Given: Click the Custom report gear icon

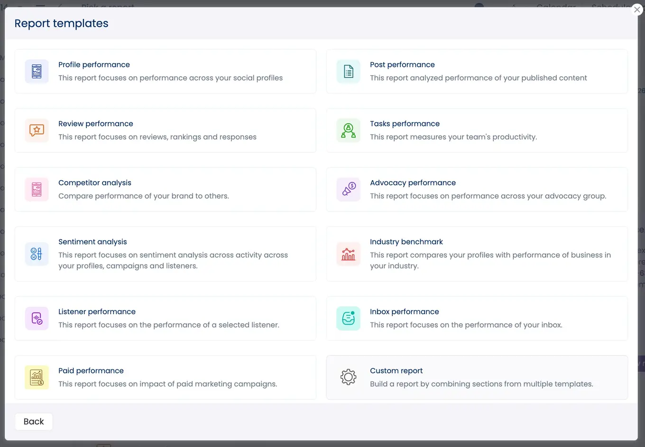Looking at the screenshot, I should [348, 377].
